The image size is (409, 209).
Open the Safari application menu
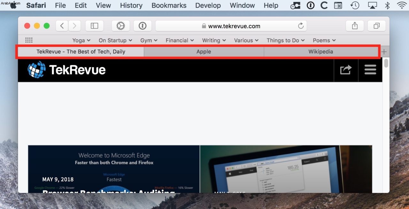pyautogui.click(x=36, y=5)
